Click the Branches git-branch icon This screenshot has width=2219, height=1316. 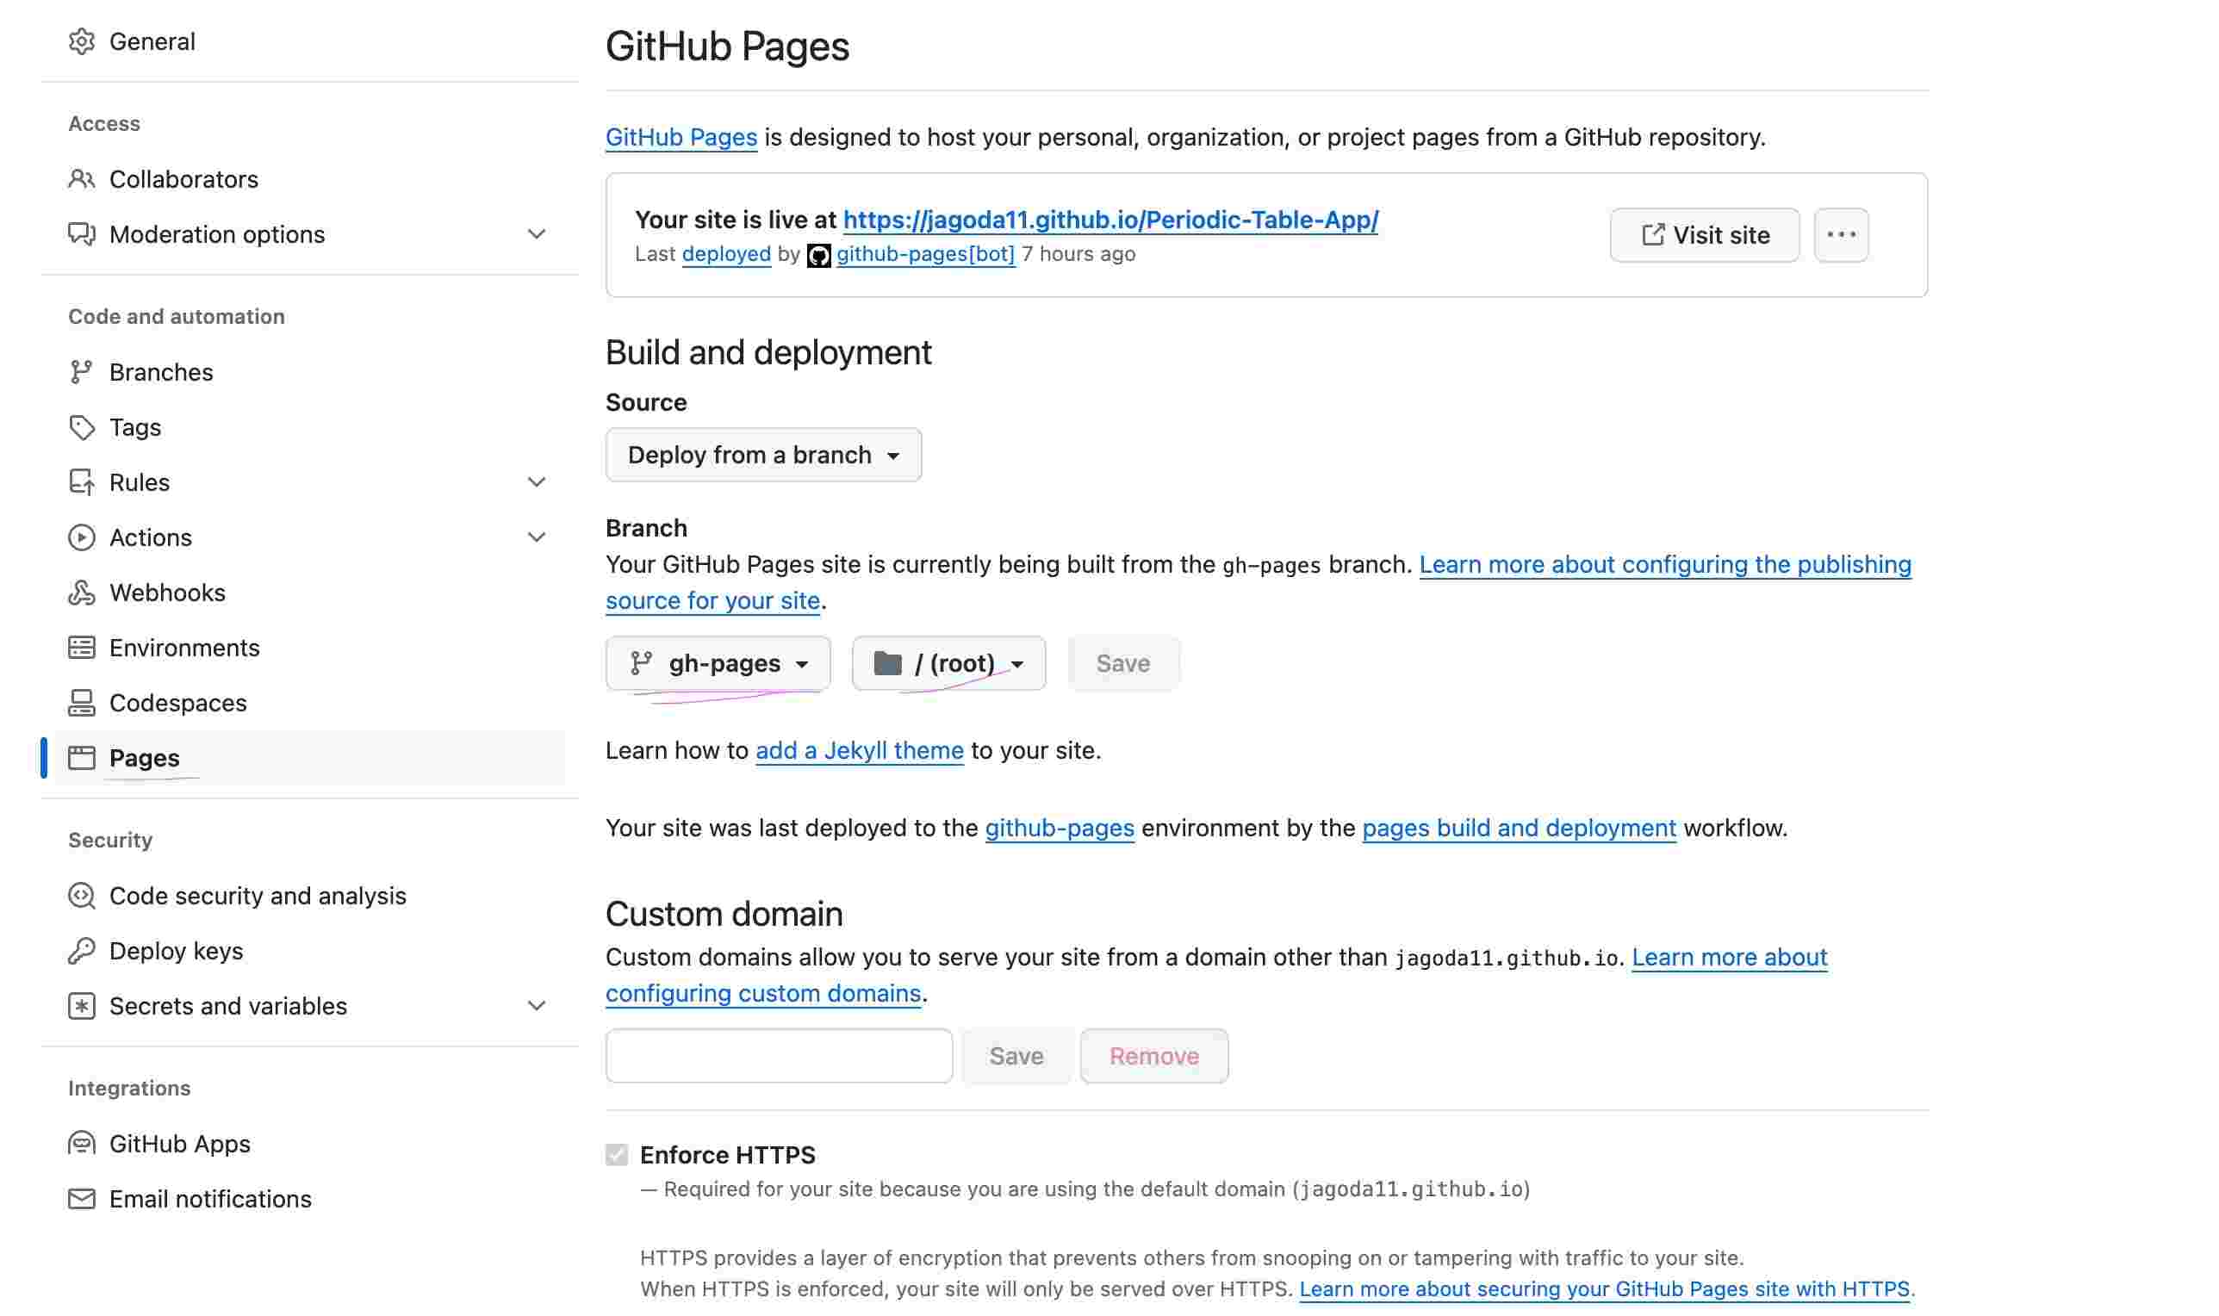pos(82,371)
